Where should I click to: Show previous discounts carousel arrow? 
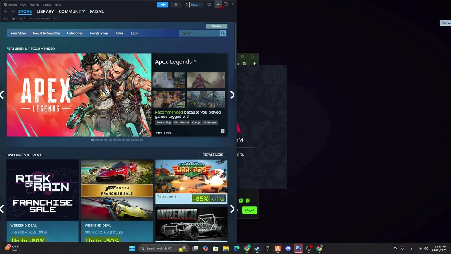2,209
